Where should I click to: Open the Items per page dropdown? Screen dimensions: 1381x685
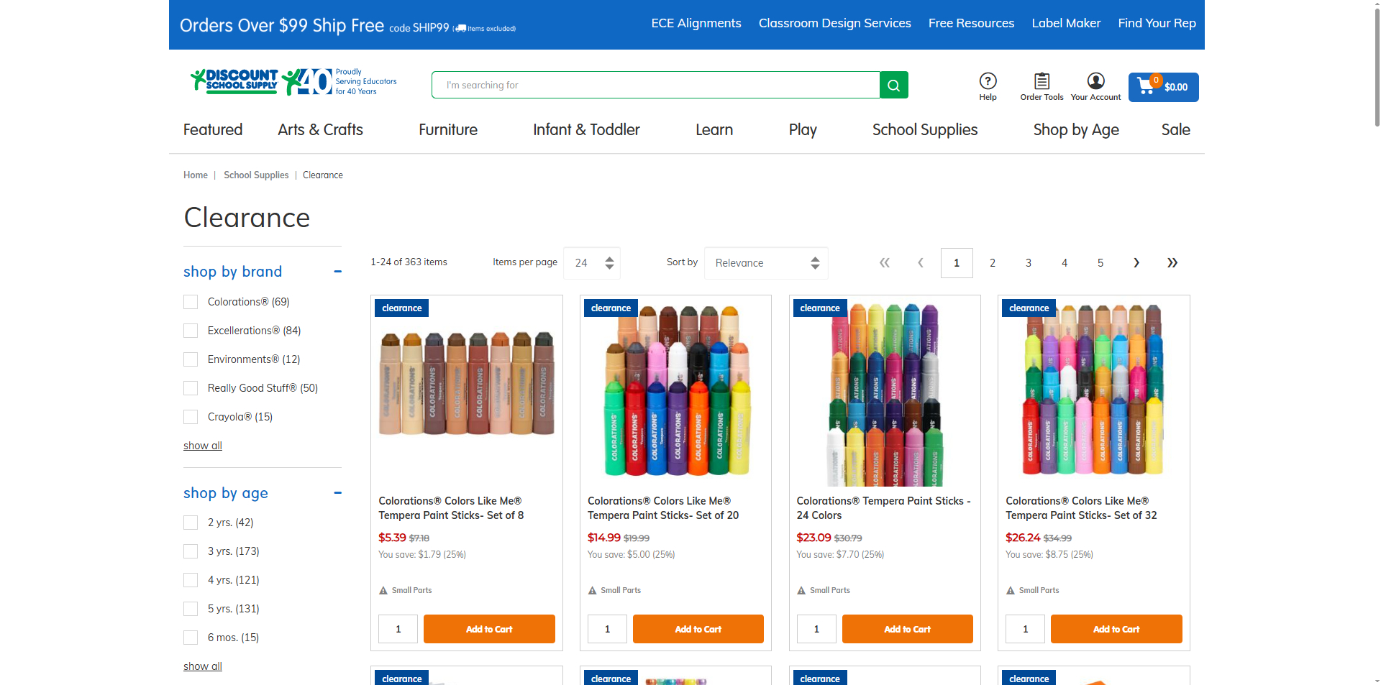(592, 263)
